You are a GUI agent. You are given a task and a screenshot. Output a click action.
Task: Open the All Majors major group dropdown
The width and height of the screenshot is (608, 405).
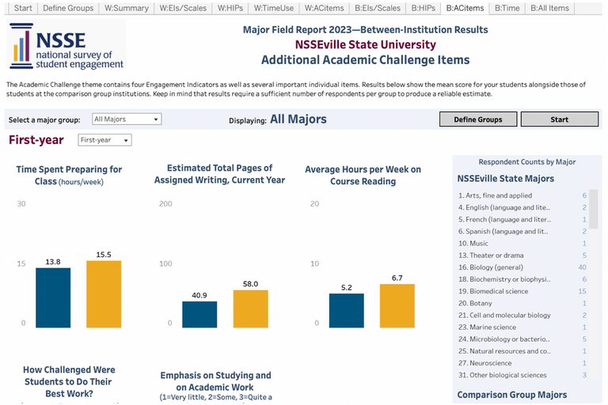tap(127, 119)
